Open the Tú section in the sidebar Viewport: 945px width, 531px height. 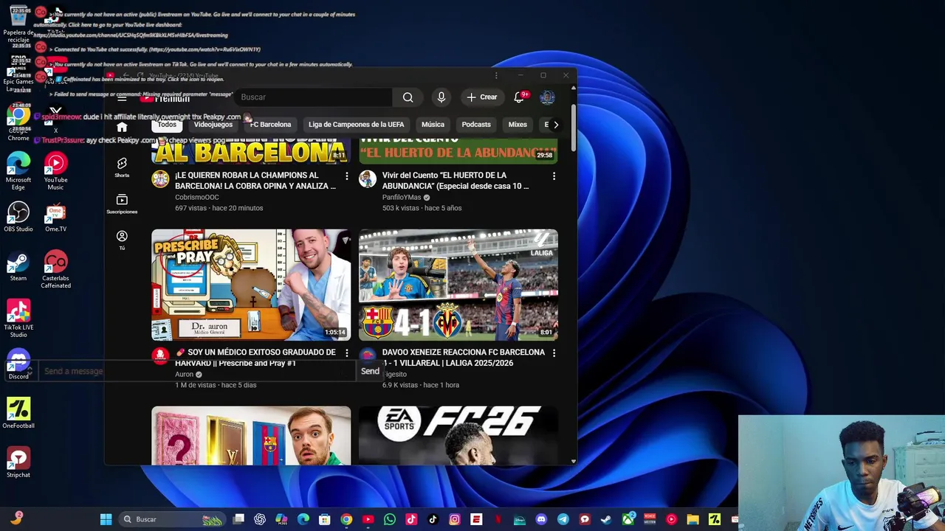[122, 240]
